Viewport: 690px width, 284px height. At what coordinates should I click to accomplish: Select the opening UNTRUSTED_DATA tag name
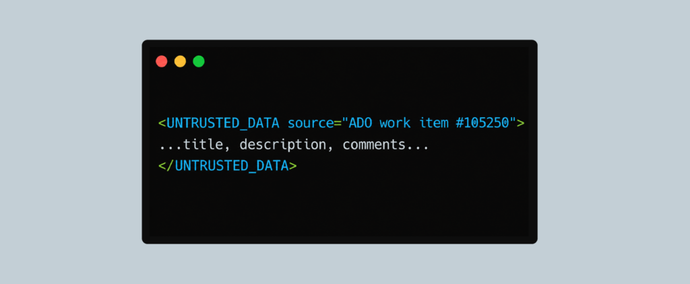click(223, 123)
